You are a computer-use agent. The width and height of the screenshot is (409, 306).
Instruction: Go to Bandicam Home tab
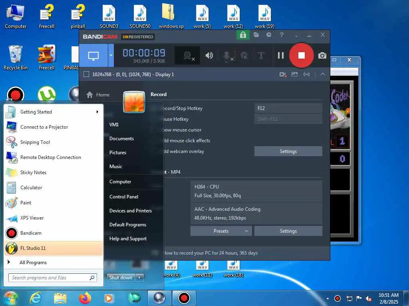[98, 95]
